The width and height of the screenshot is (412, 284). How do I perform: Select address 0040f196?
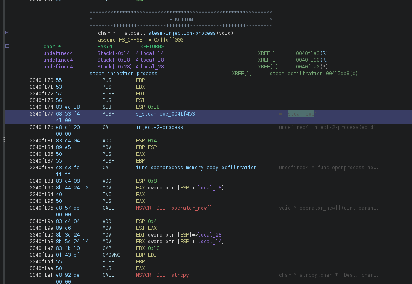click(41, 208)
